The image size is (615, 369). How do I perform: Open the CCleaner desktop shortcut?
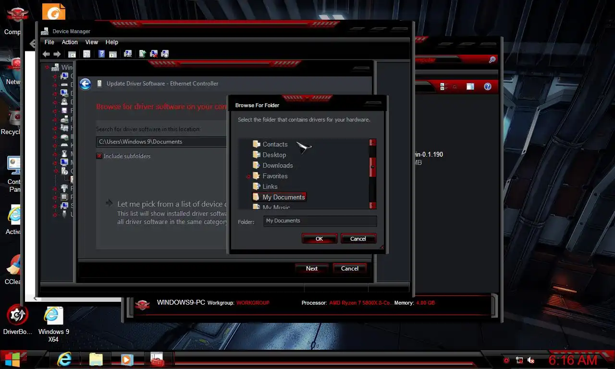[14, 270]
